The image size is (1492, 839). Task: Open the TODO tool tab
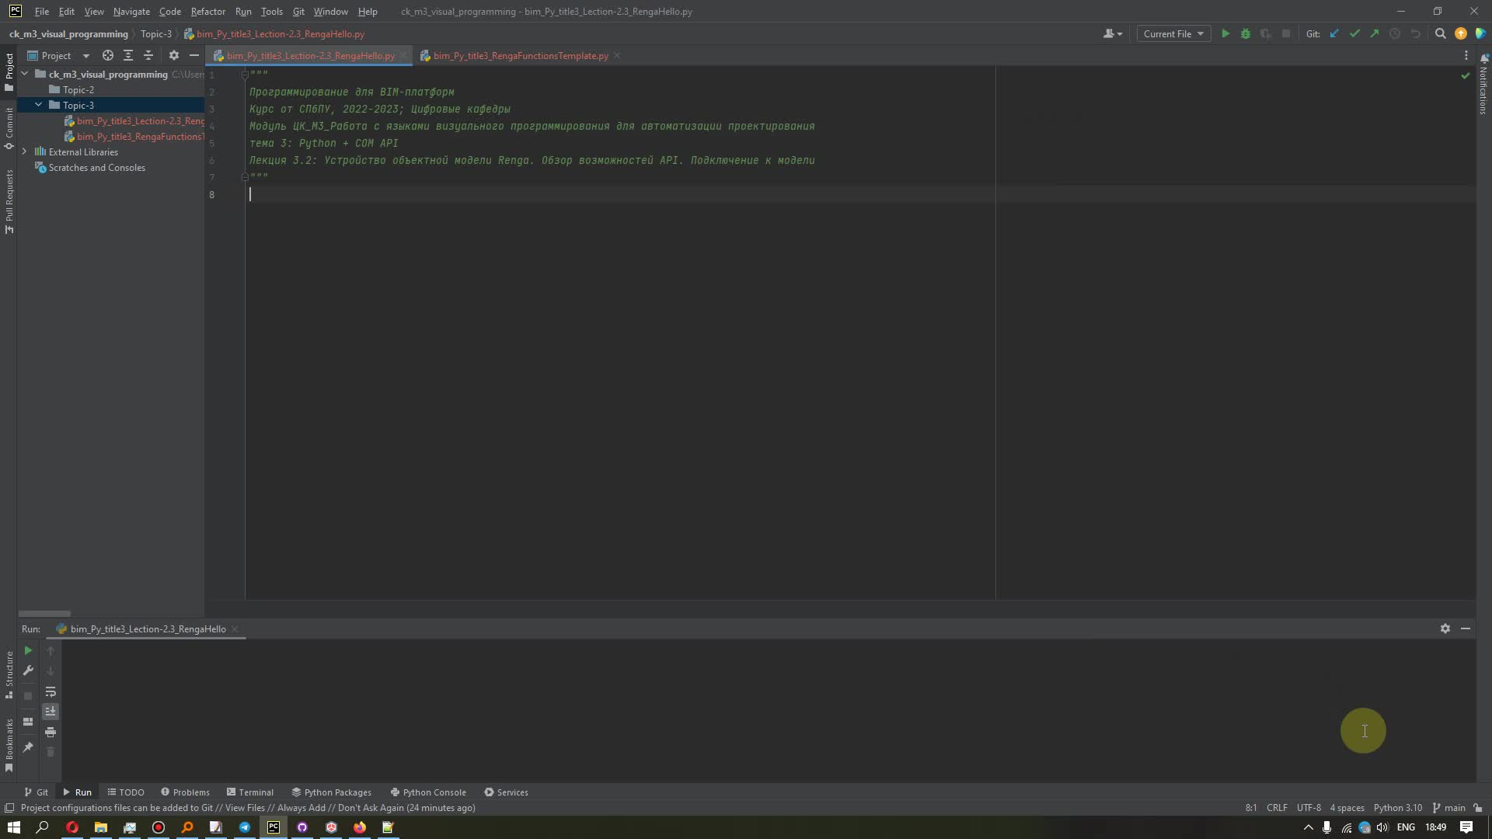tap(126, 792)
